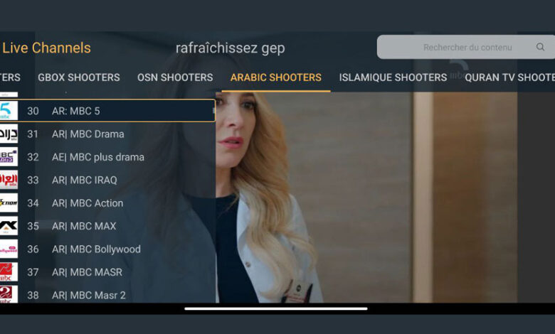Click the Live Channels title
This screenshot has height=334, width=555.
click(46, 48)
